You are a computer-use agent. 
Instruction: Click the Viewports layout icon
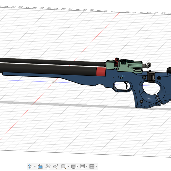click(x=92, y=166)
